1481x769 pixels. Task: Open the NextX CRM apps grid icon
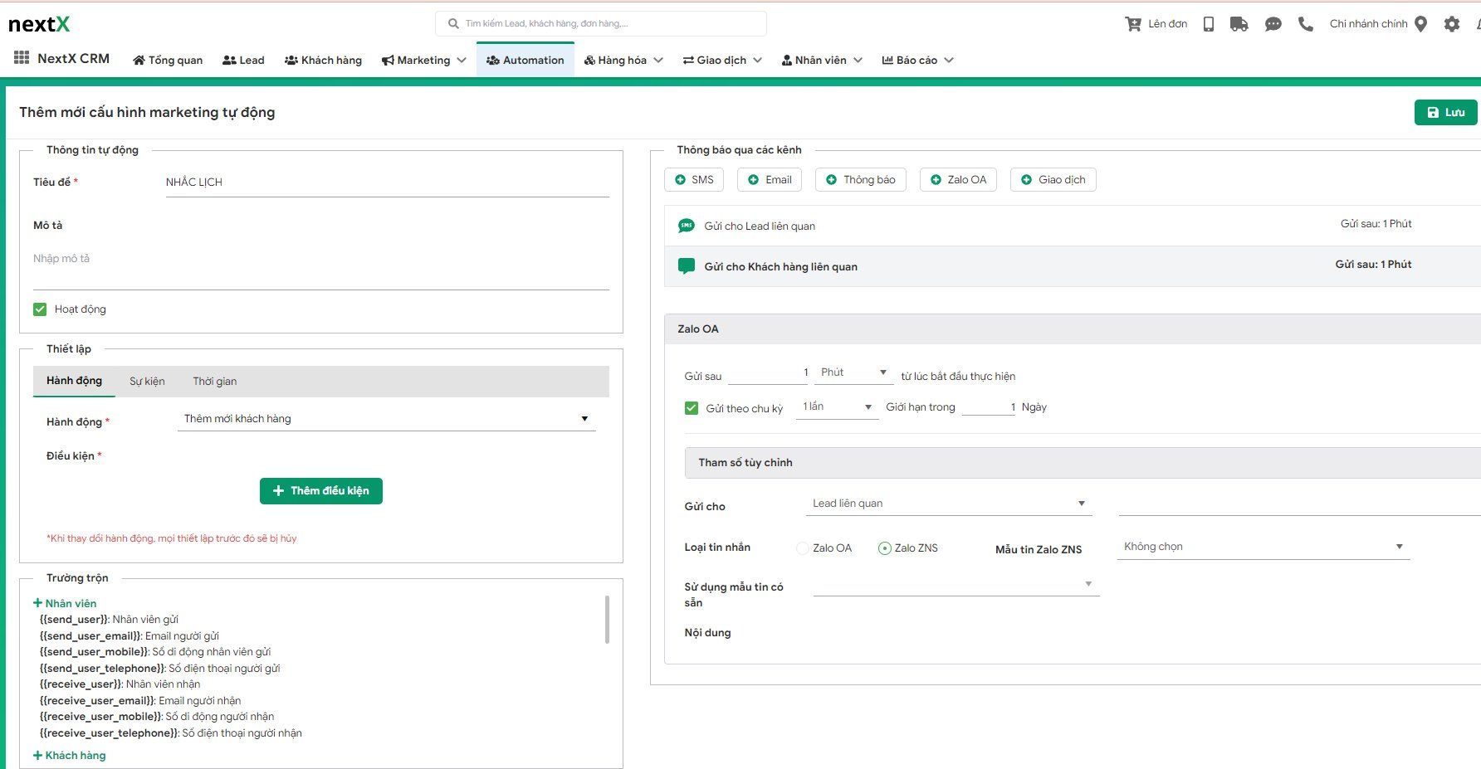click(22, 58)
